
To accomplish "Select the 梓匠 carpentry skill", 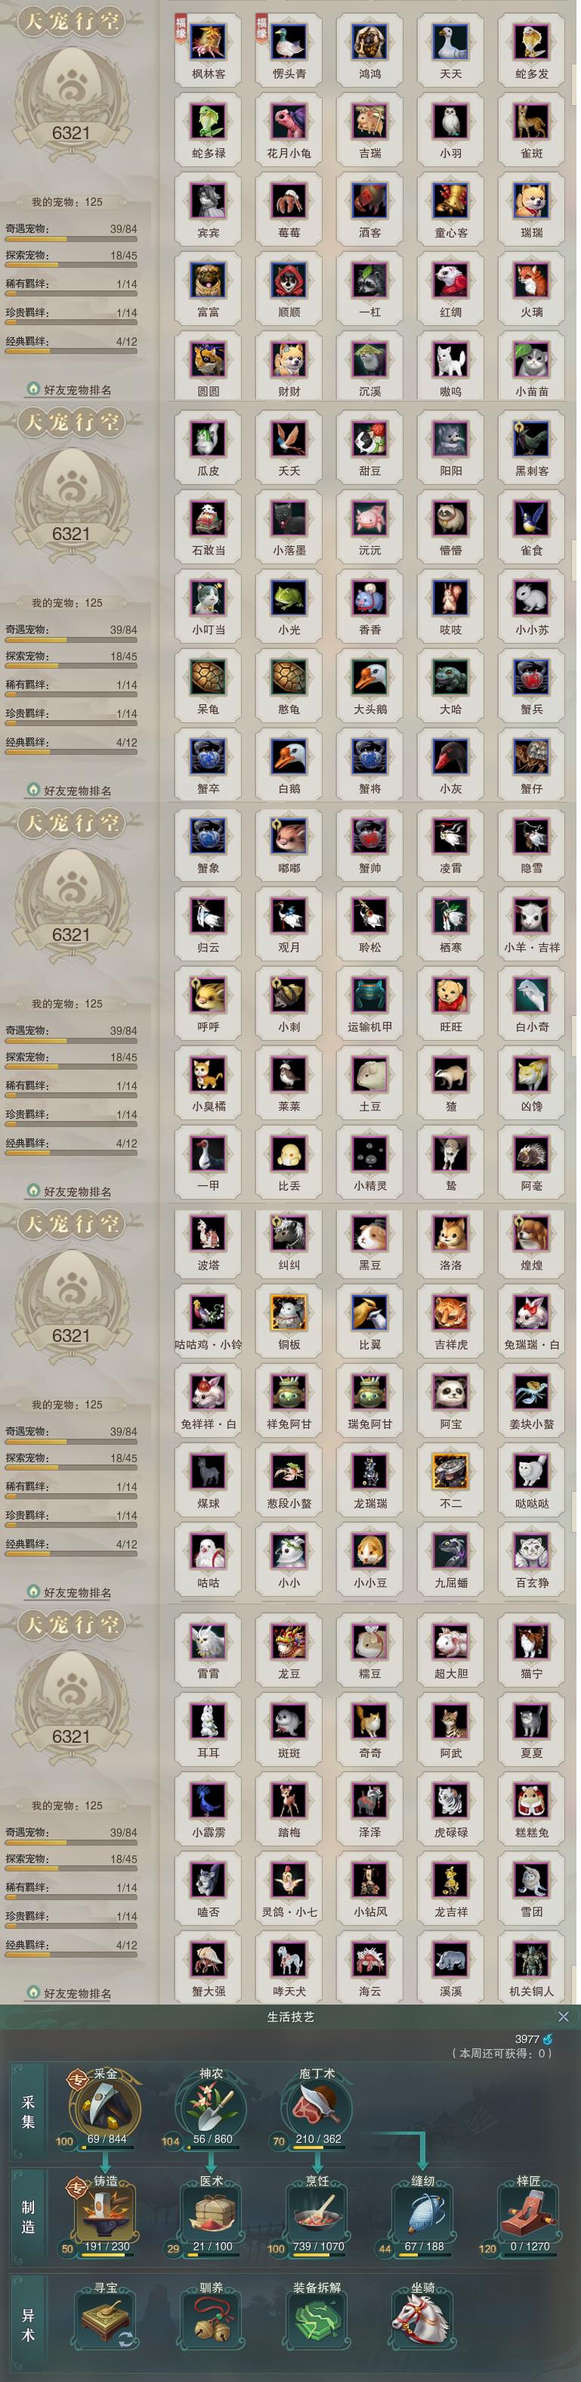I will click(x=530, y=2213).
